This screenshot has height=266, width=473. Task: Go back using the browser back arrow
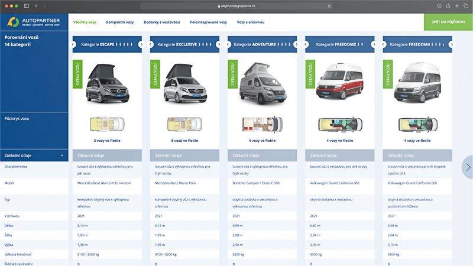pos(36,6)
